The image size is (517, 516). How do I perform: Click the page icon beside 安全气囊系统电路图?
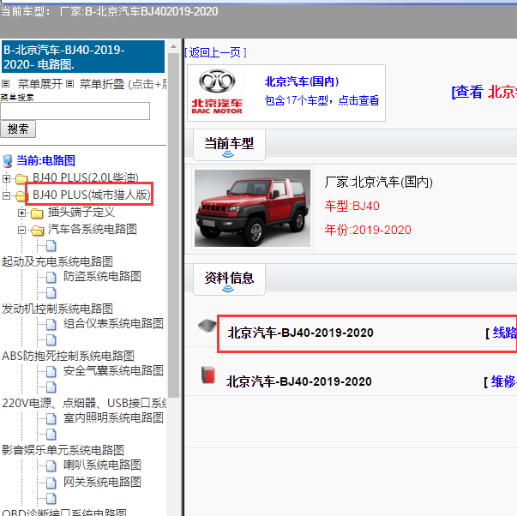(x=51, y=372)
